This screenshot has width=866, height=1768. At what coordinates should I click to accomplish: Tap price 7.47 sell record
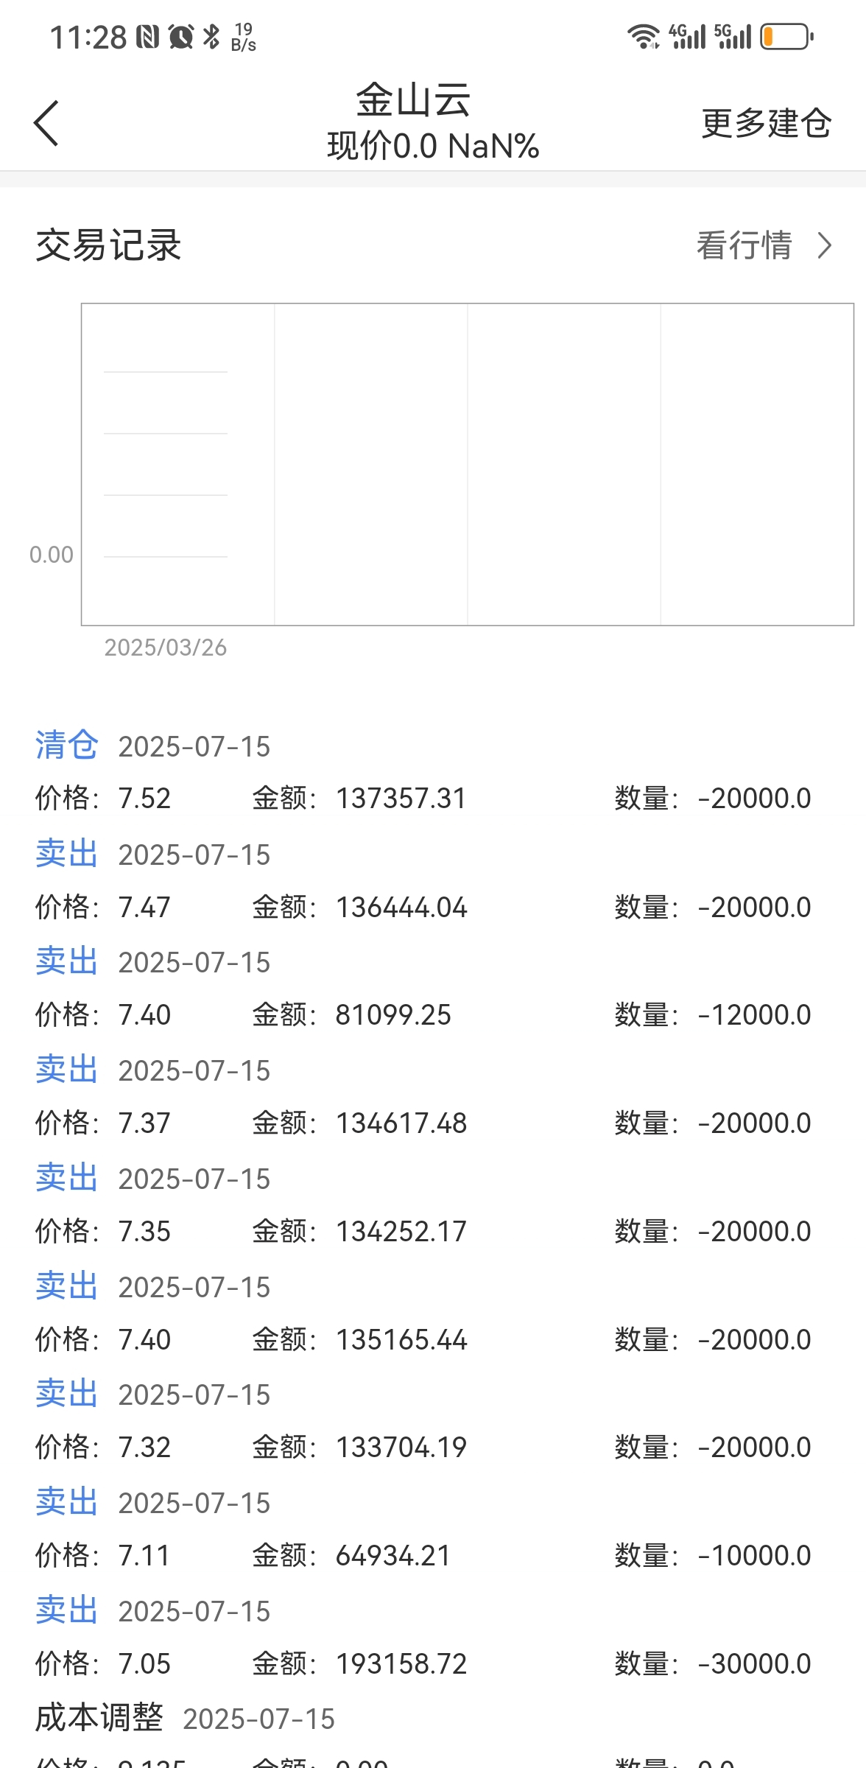click(x=145, y=907)
